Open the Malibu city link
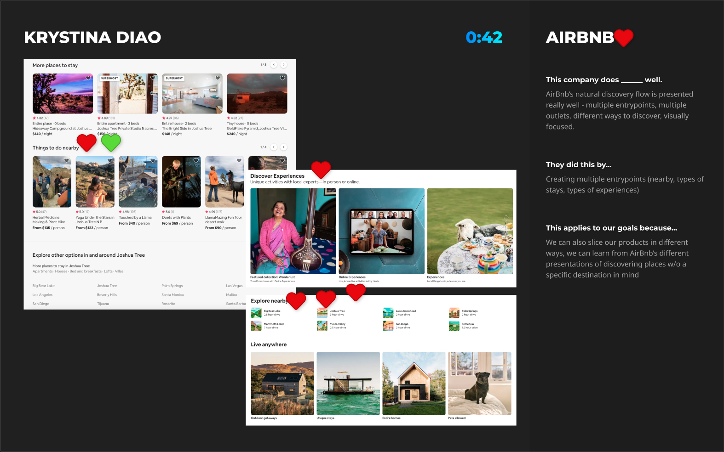This screenshot has height=452, width=724. point(231,295)
